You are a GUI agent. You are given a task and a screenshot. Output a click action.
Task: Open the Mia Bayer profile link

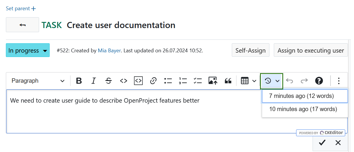click(109, 51)
